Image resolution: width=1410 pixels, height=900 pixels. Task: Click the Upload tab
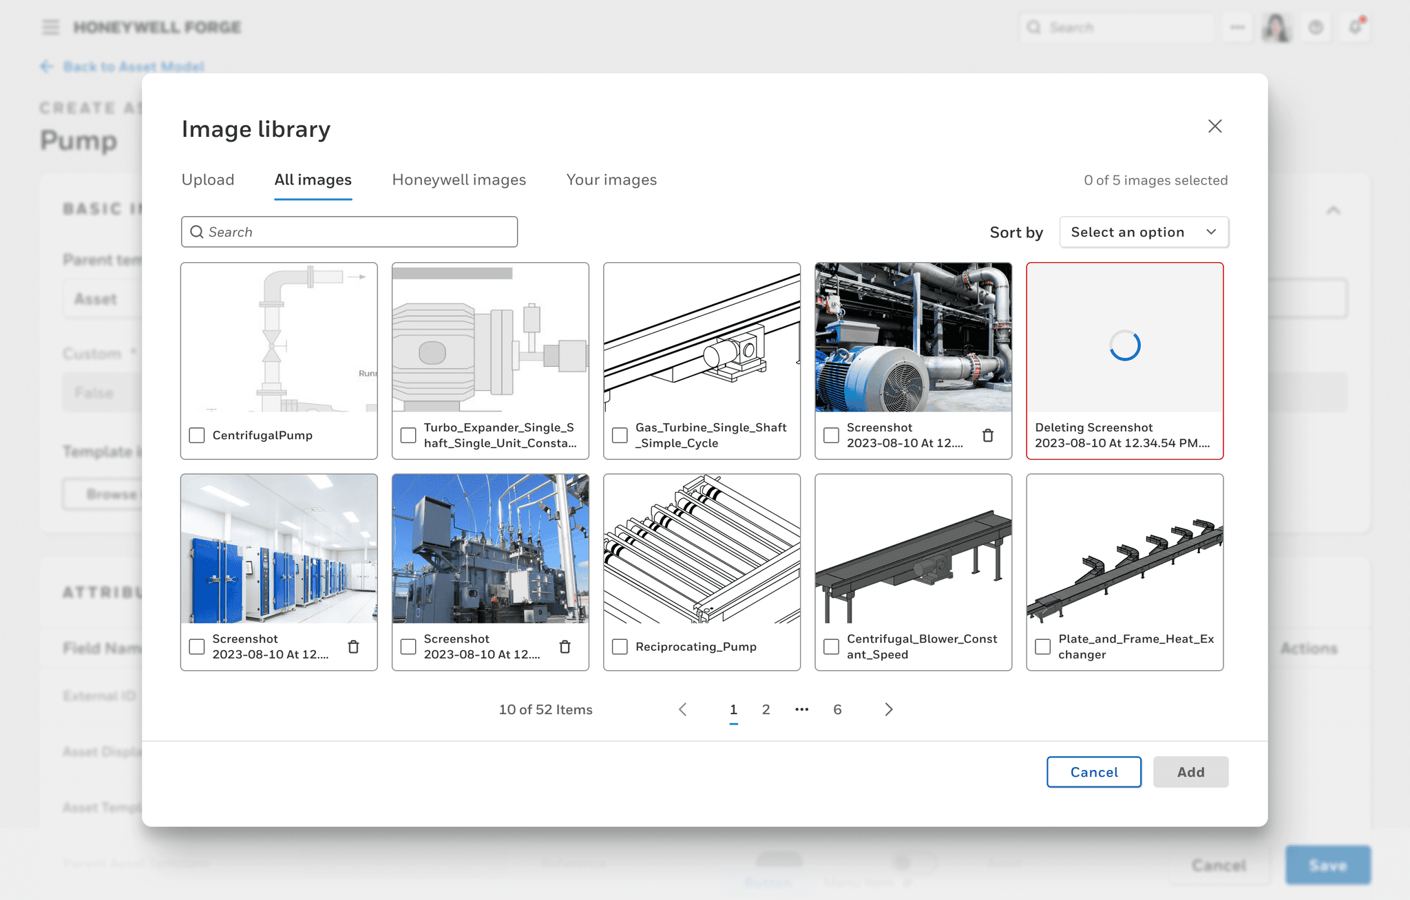[x=207, y=179]
